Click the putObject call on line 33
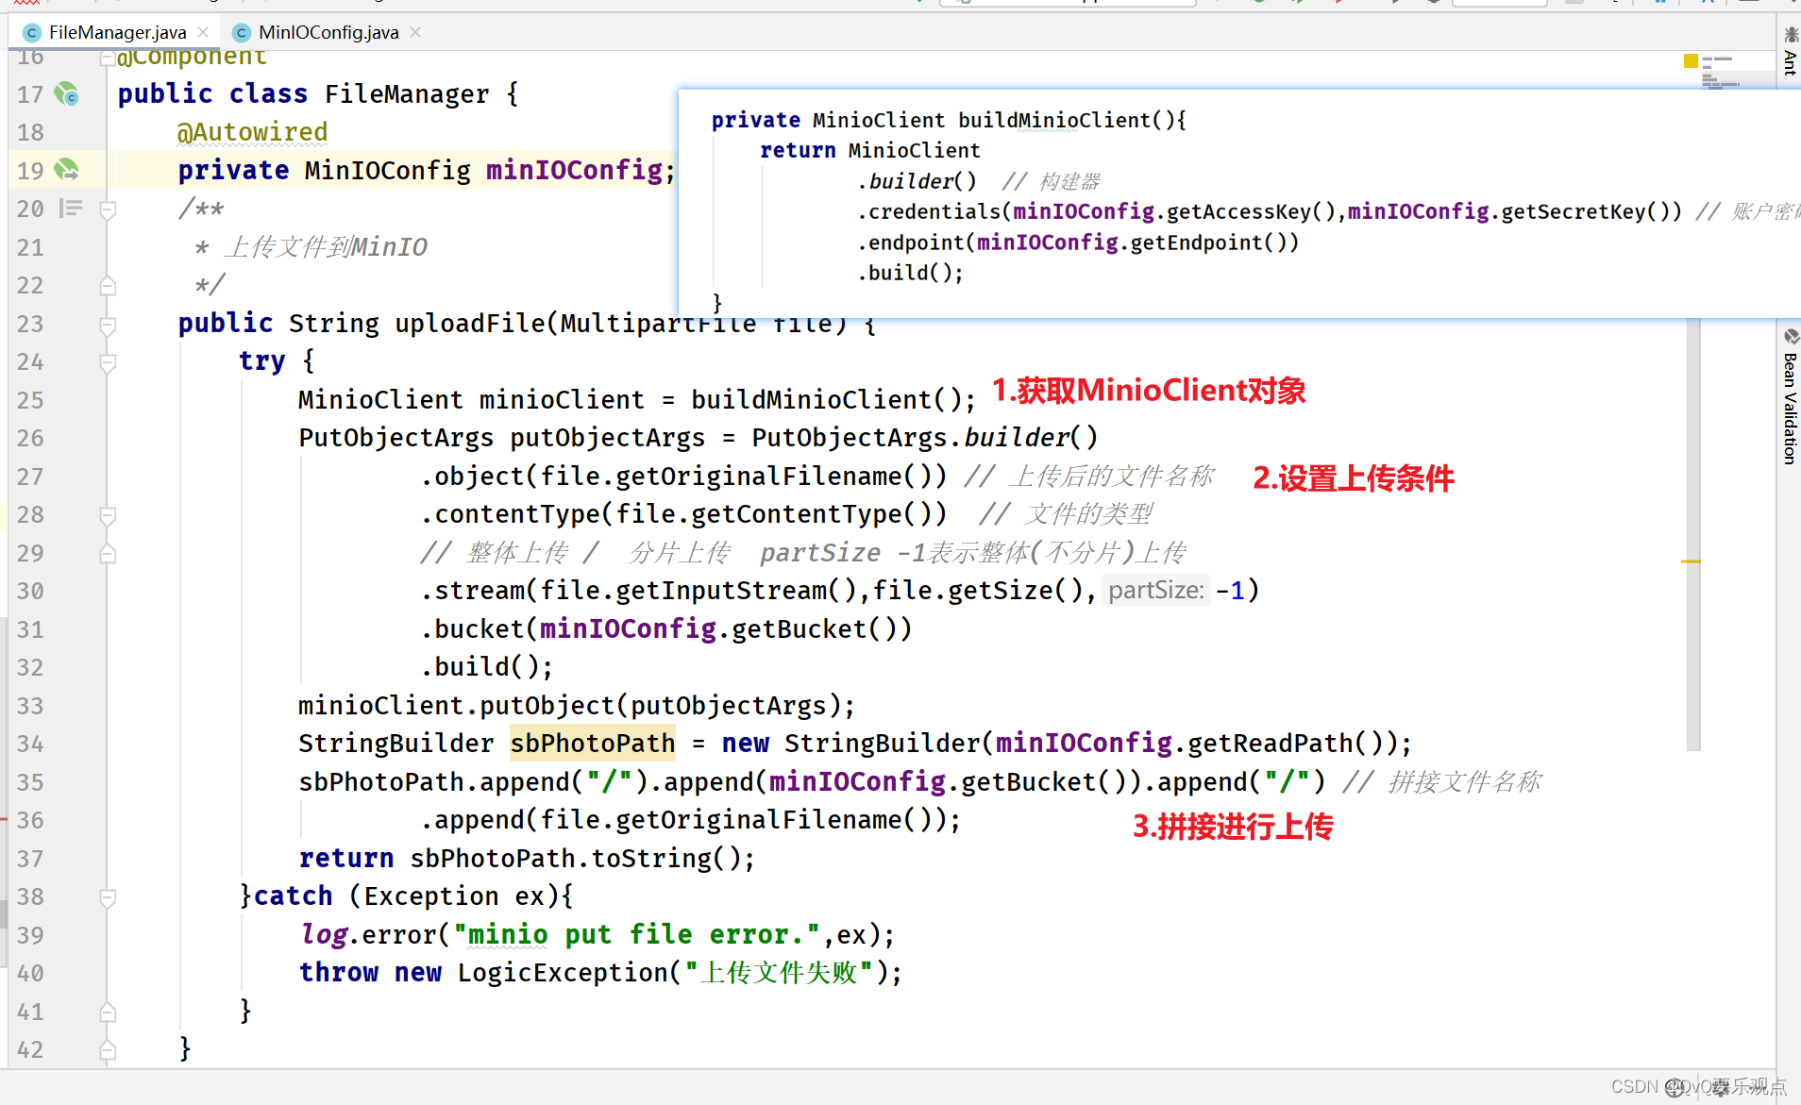The image size is (1801, 1105). point(547,706)
